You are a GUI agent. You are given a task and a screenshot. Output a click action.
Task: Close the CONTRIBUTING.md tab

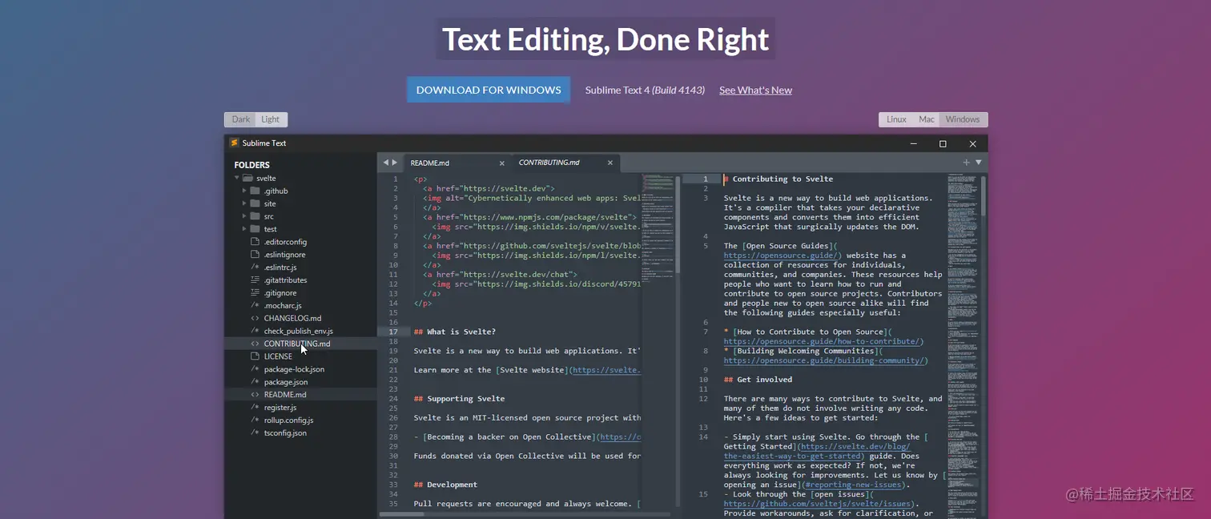pos(610,163)
